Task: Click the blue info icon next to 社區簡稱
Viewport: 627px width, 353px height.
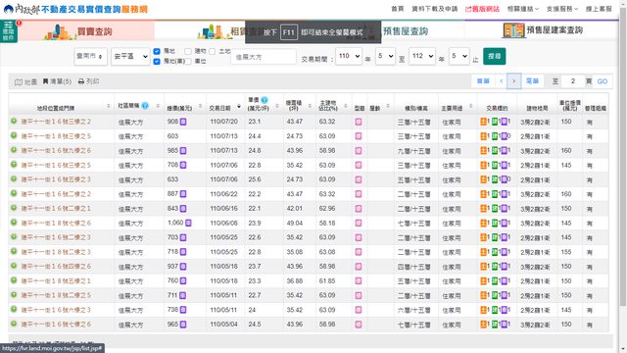Action: (145, 106)
